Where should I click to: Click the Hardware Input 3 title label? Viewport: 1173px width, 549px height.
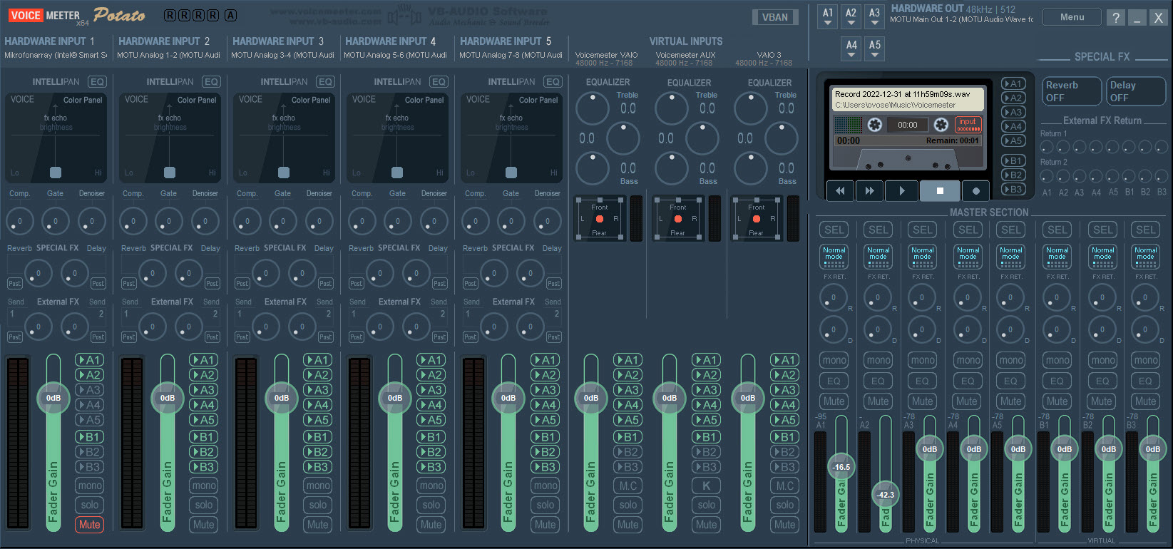coord(278,41)
